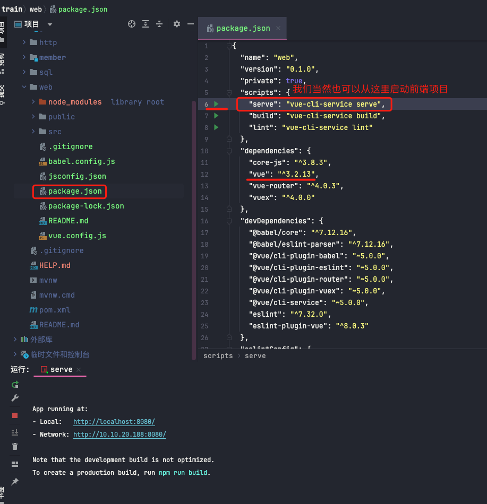Run the lint script gutter arrow
The height and width of the screenshot is (504, 487).
(216, 127)
